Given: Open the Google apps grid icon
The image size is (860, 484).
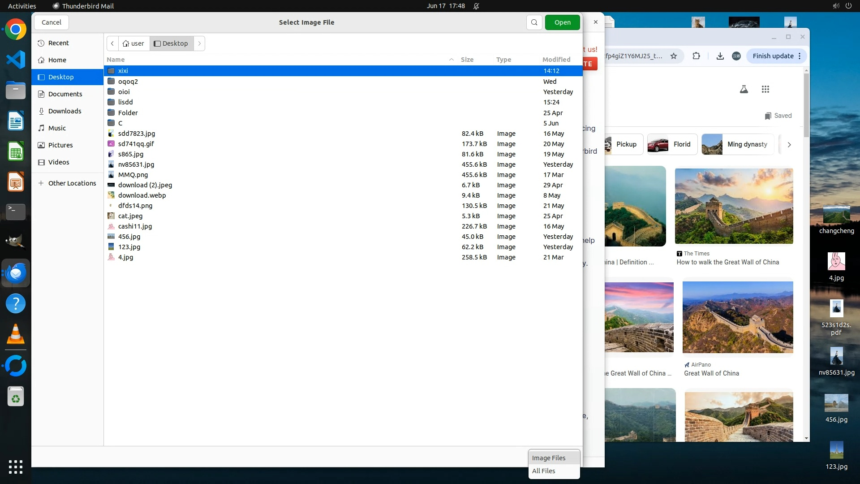Looking at the screenshot, I should 765,89.
